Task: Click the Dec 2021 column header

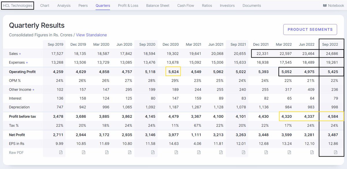Action: pos(261,45)
